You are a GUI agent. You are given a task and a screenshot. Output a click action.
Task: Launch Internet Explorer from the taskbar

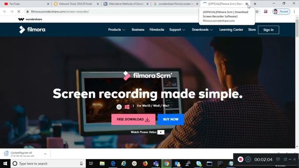[x=124, y=164]
